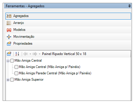Select the Arranjo menu item
Screen dimensions: 134x104
68,23
